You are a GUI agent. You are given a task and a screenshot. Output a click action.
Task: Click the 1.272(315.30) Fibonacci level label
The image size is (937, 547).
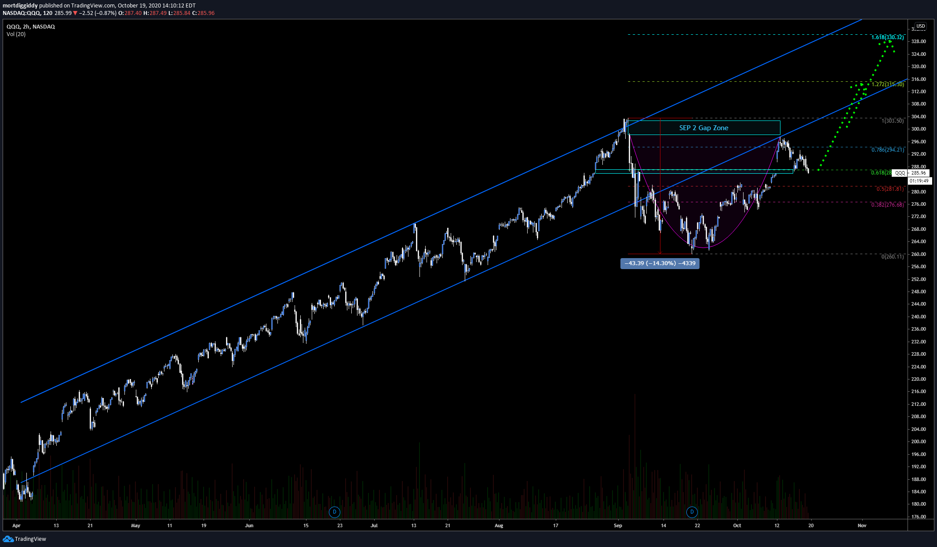[x=888, y=84]
